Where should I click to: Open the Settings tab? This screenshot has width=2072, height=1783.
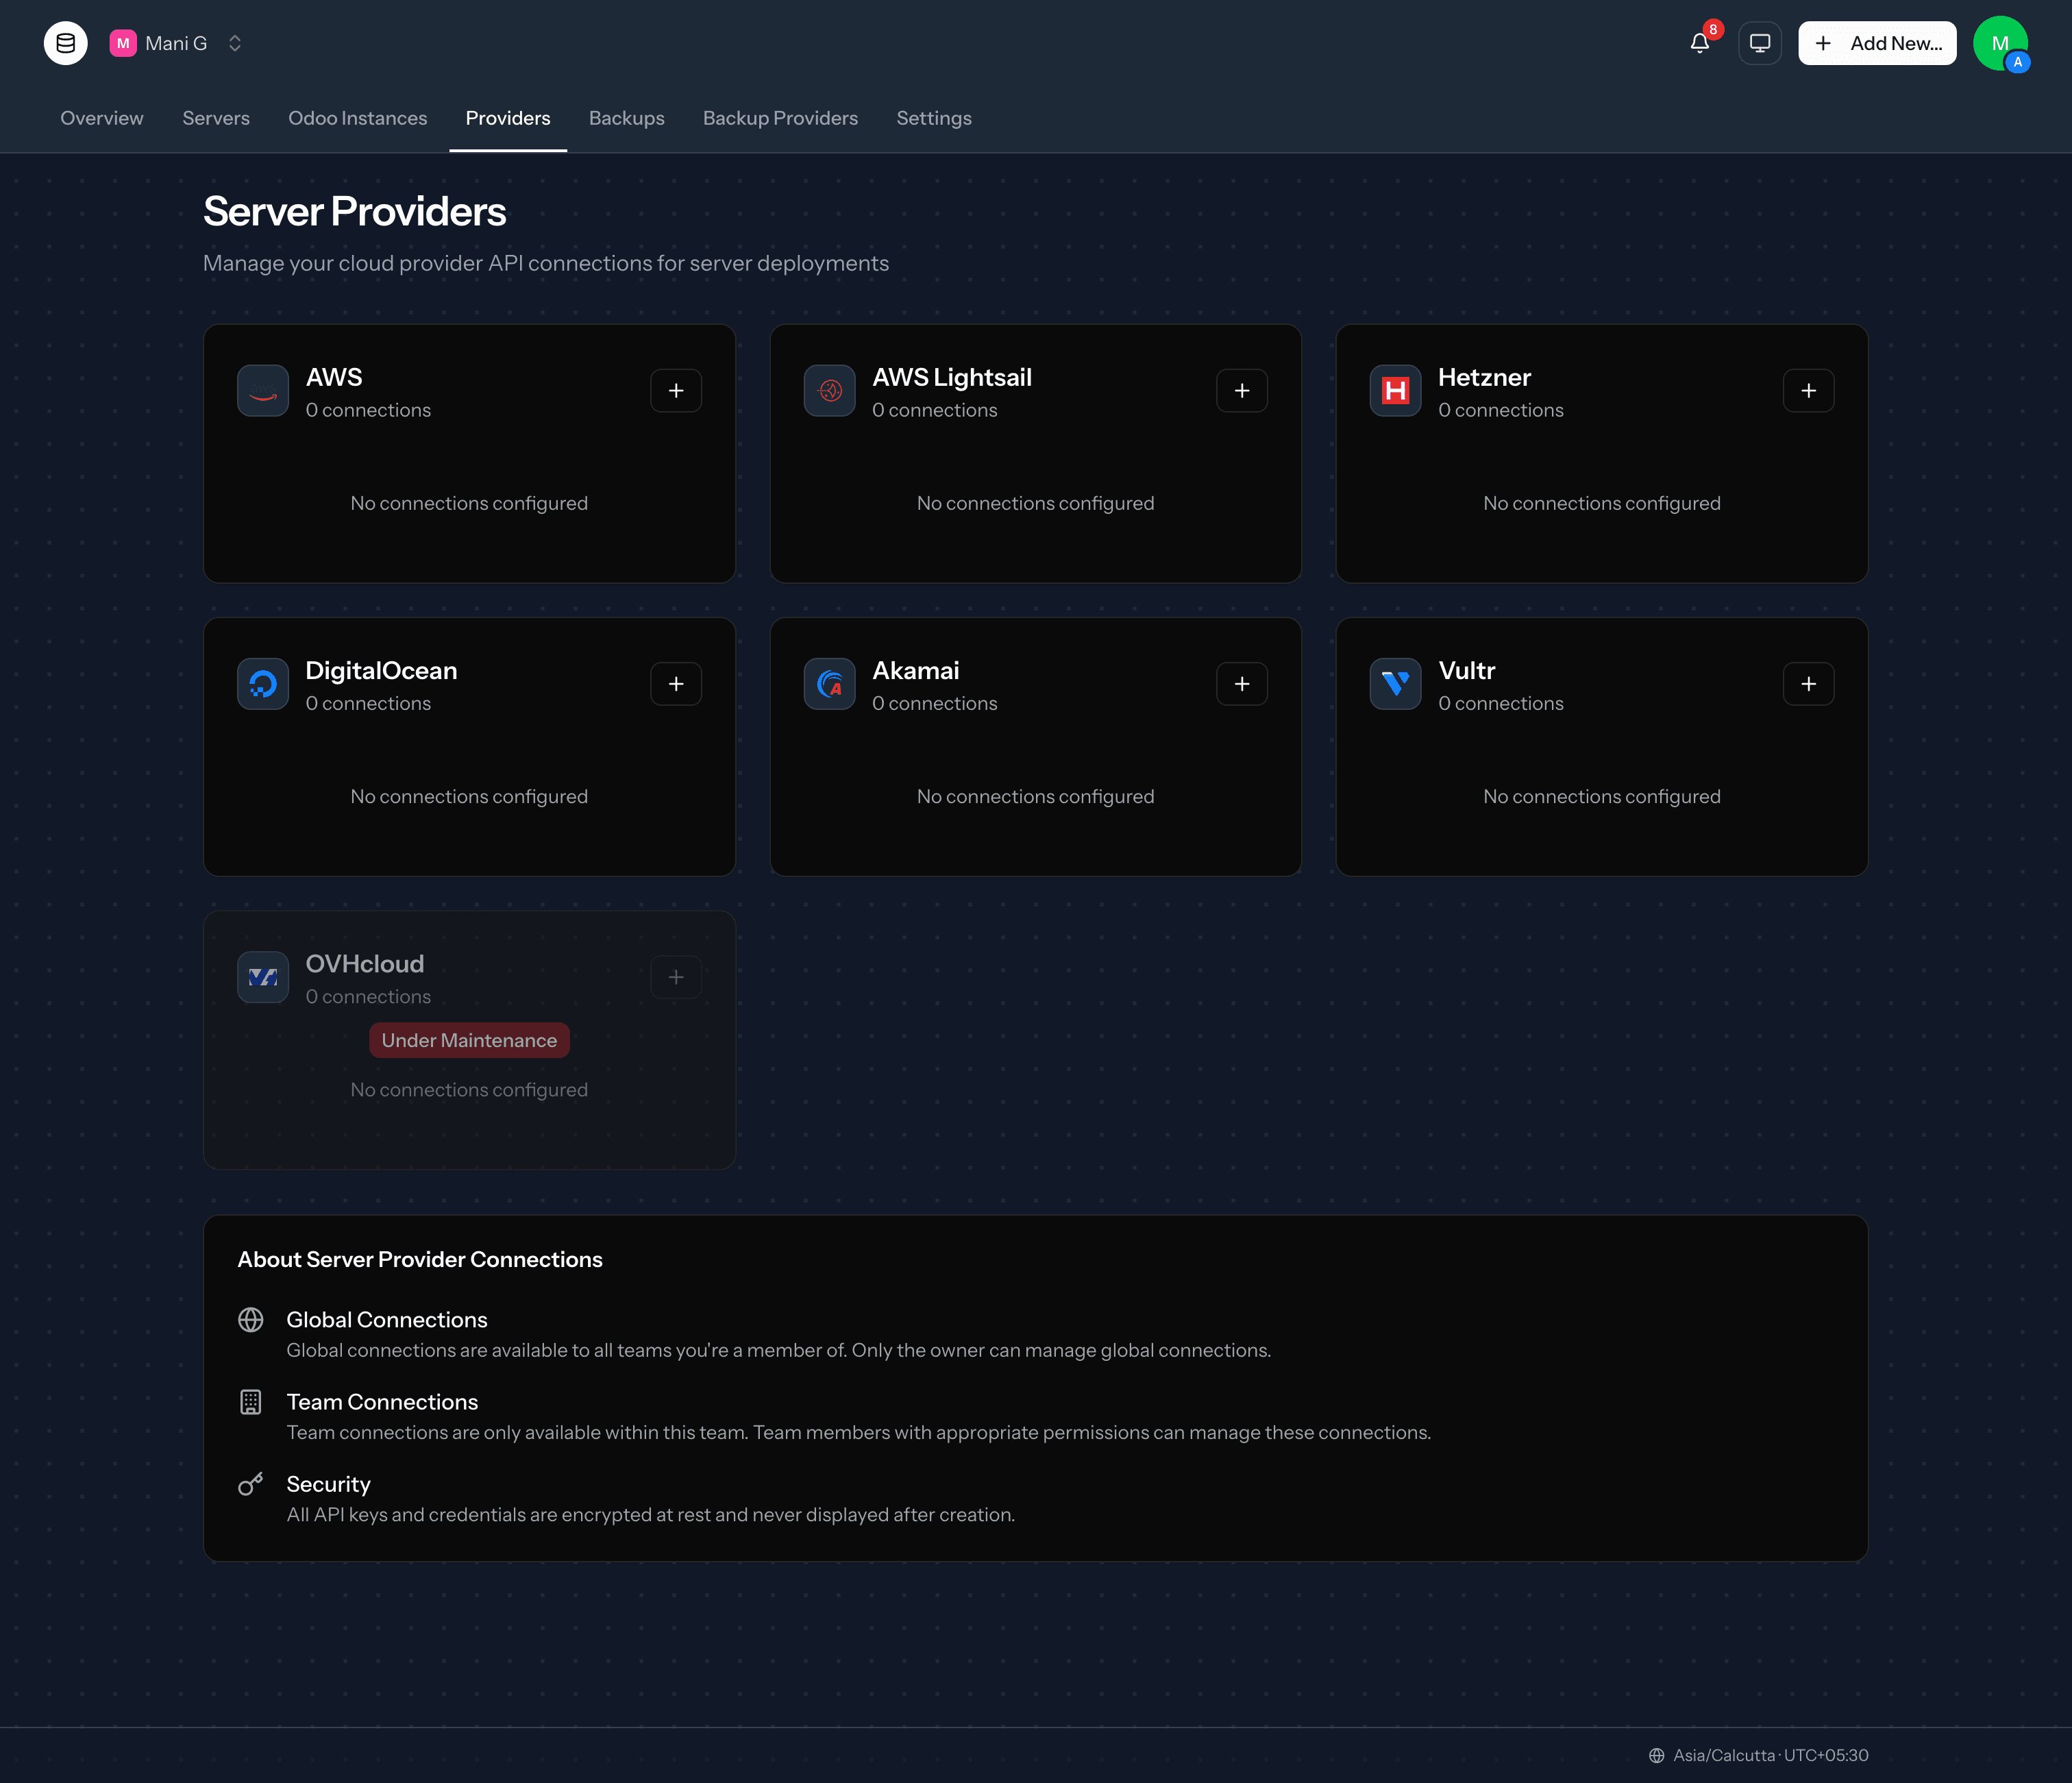click(934, 118)
